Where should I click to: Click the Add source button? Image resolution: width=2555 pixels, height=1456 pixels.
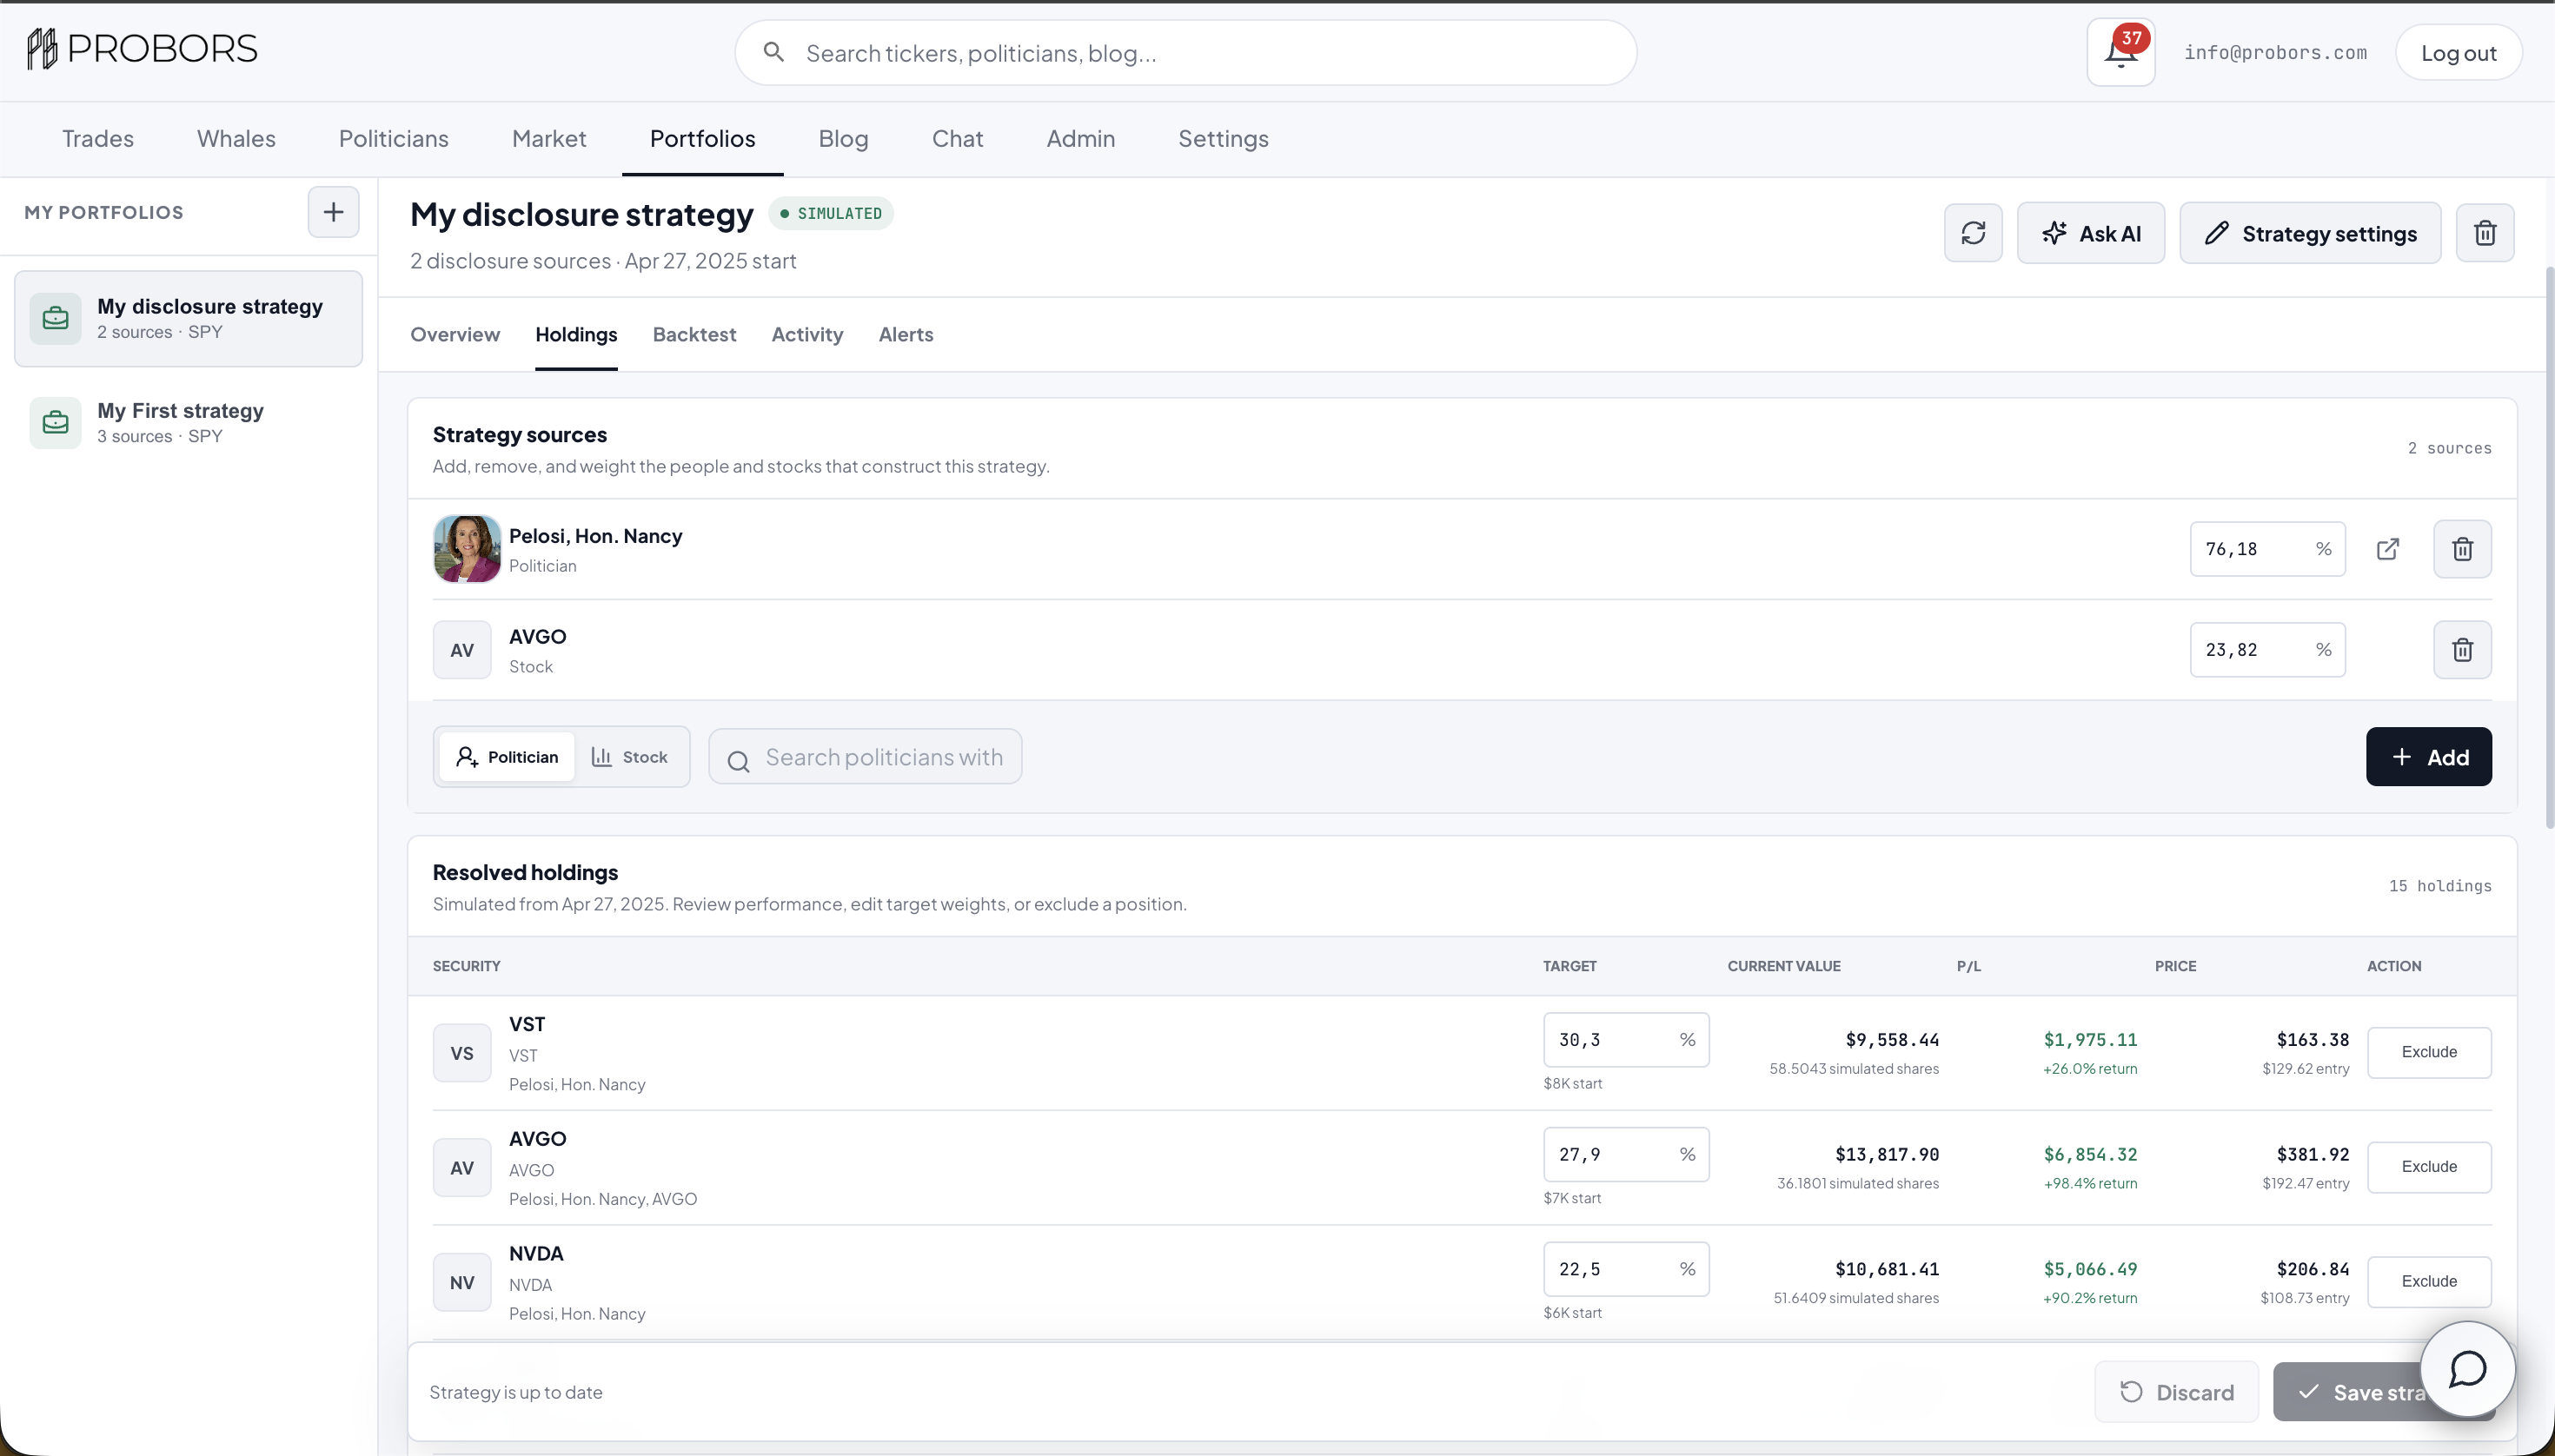pyautogui.click(x=2428, y=757)
